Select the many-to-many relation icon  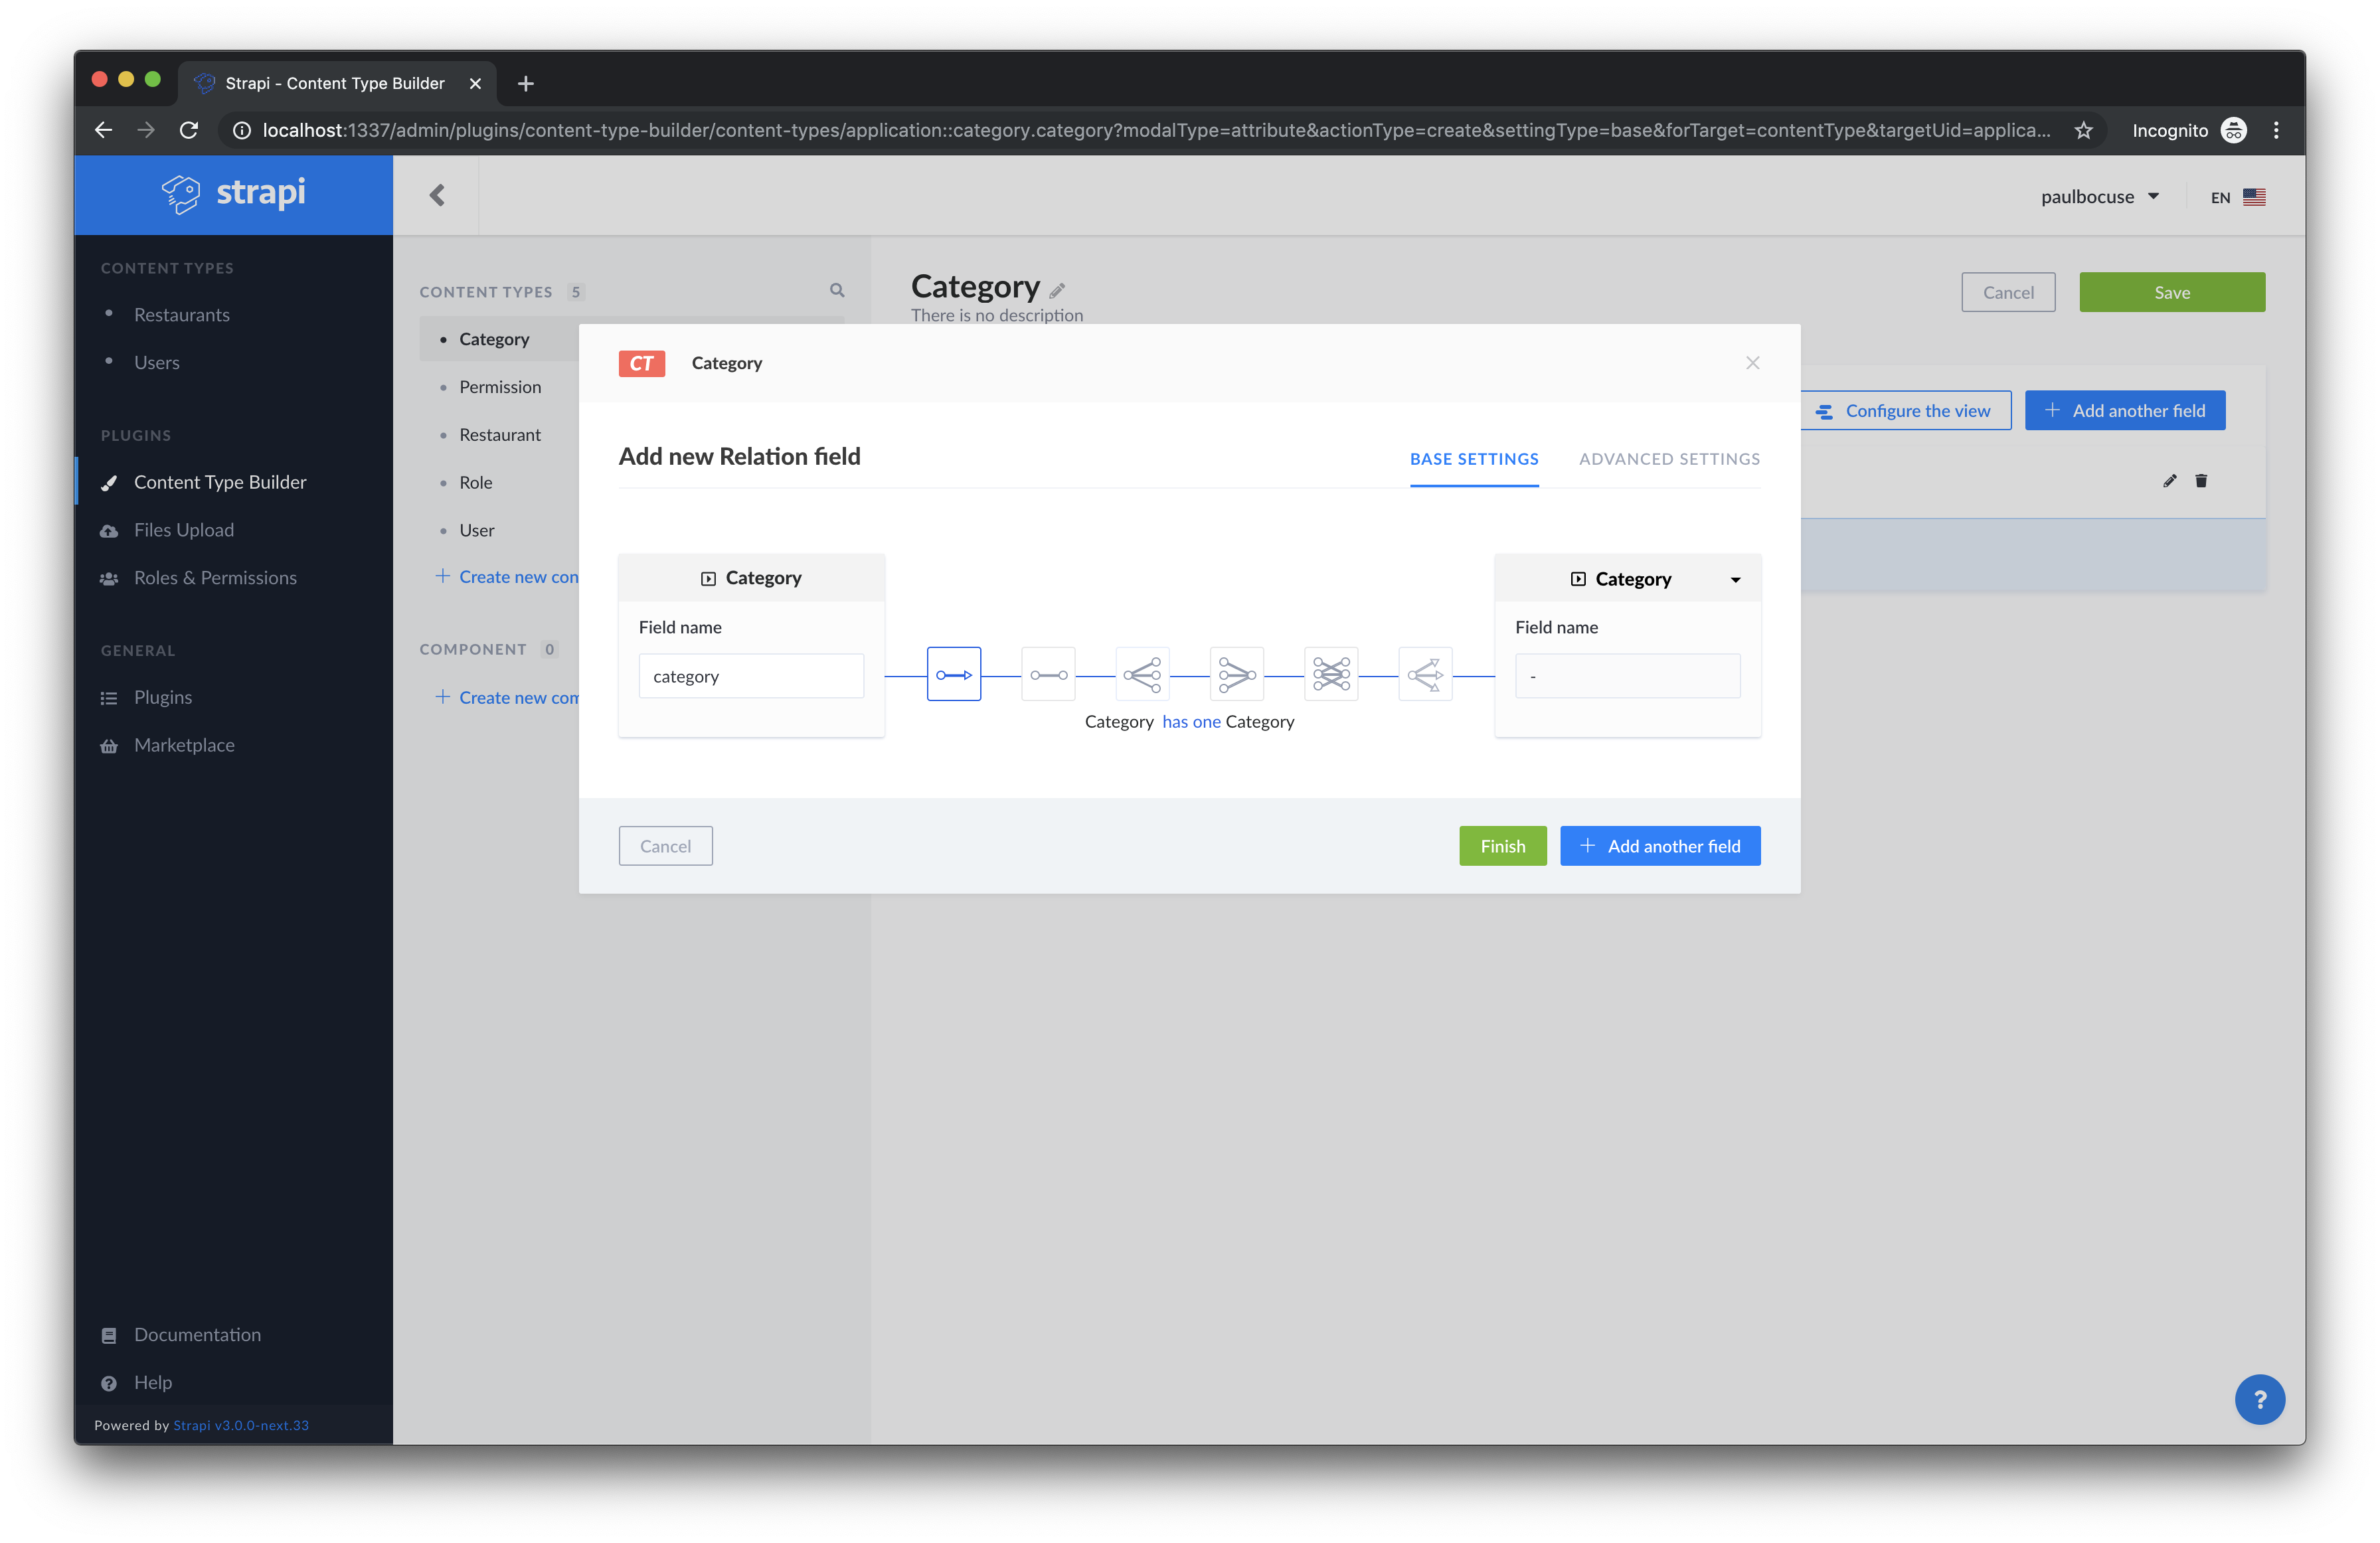pyautogui.click(x=1330, y=674)
